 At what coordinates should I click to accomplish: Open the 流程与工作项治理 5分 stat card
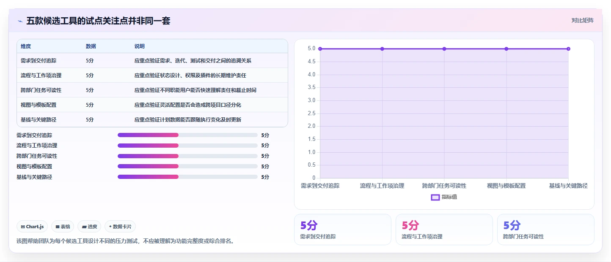444,230
